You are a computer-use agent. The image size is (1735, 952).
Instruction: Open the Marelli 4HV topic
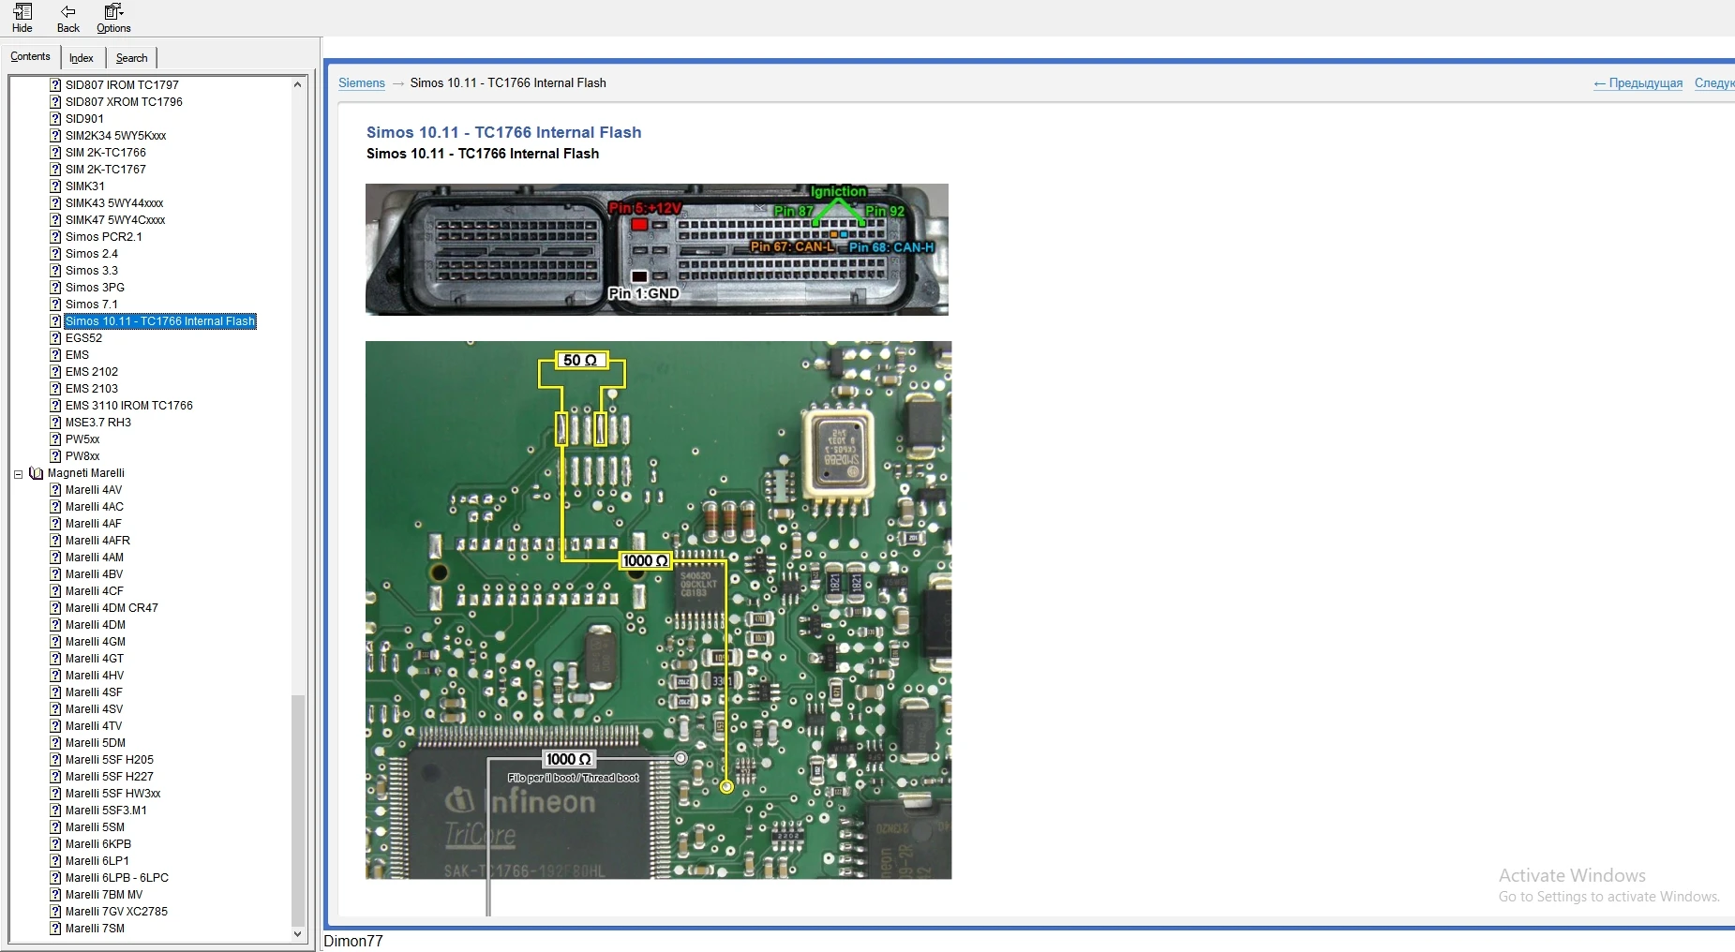[x=95, y=676]
